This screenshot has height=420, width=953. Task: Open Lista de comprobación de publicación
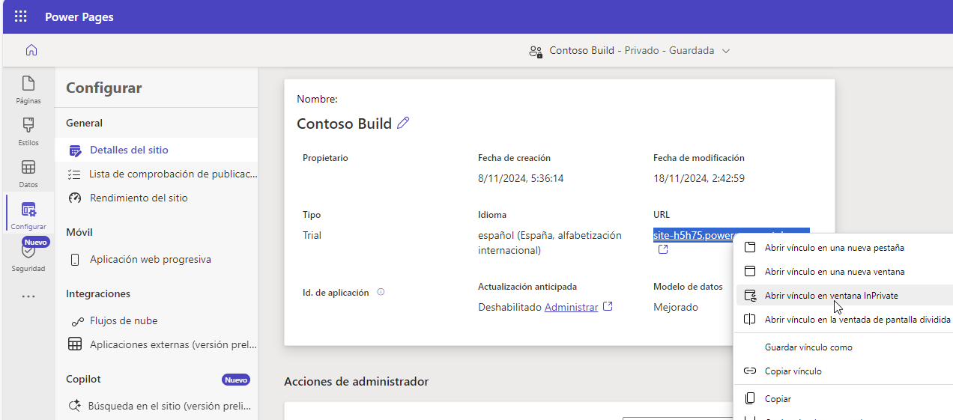(x=157, y=174)
